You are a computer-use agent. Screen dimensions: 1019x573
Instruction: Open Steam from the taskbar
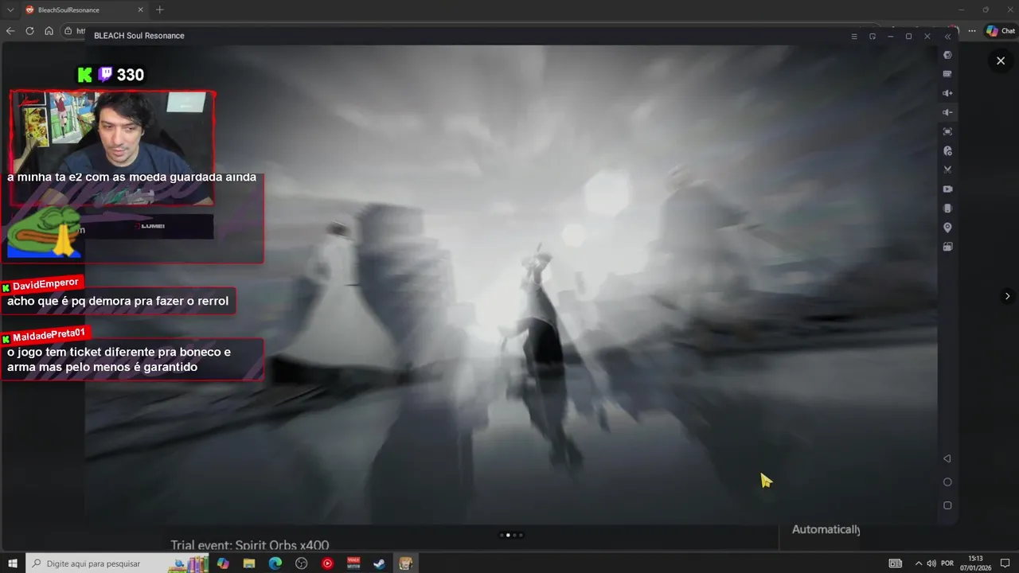point(380,563)
